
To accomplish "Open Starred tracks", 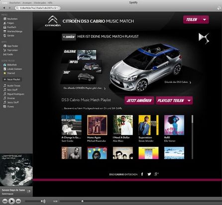I will [x=9, y=73].
